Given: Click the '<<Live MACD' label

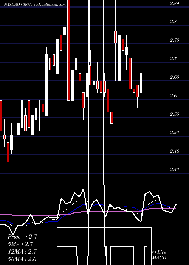Looking at the screenshot, I should 159,255.
